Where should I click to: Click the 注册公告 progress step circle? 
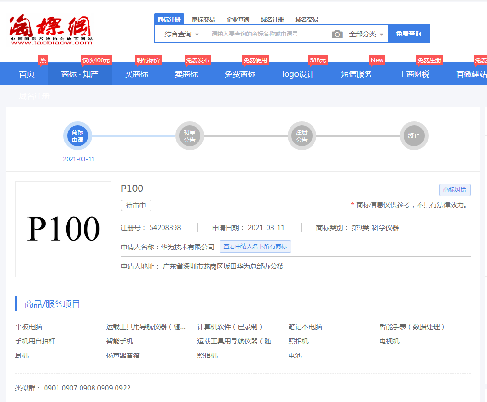tap(301, 136)
